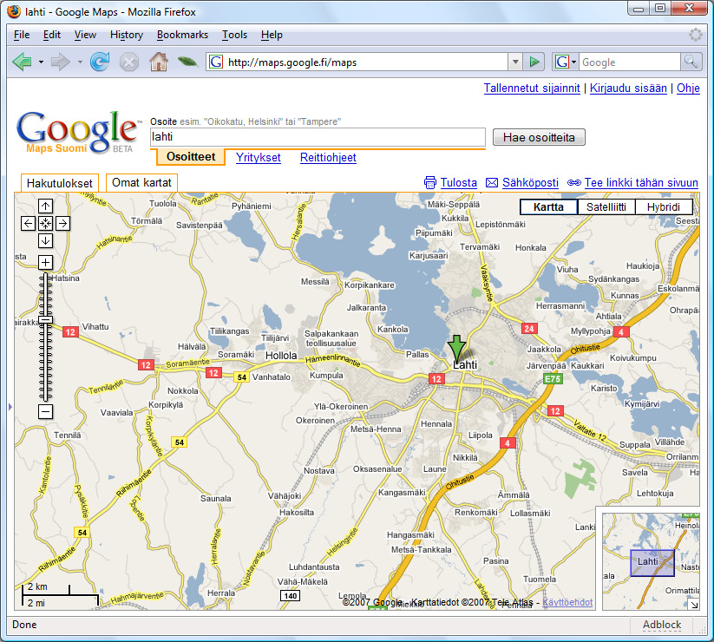Click the map zoom slider handle
The height and width of the screenshot is (642, 714).
45,320
